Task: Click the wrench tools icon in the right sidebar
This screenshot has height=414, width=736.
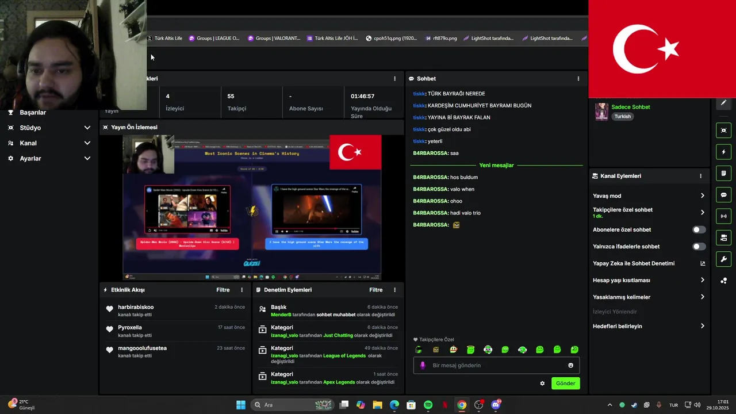Action: (x=724, y=259)
